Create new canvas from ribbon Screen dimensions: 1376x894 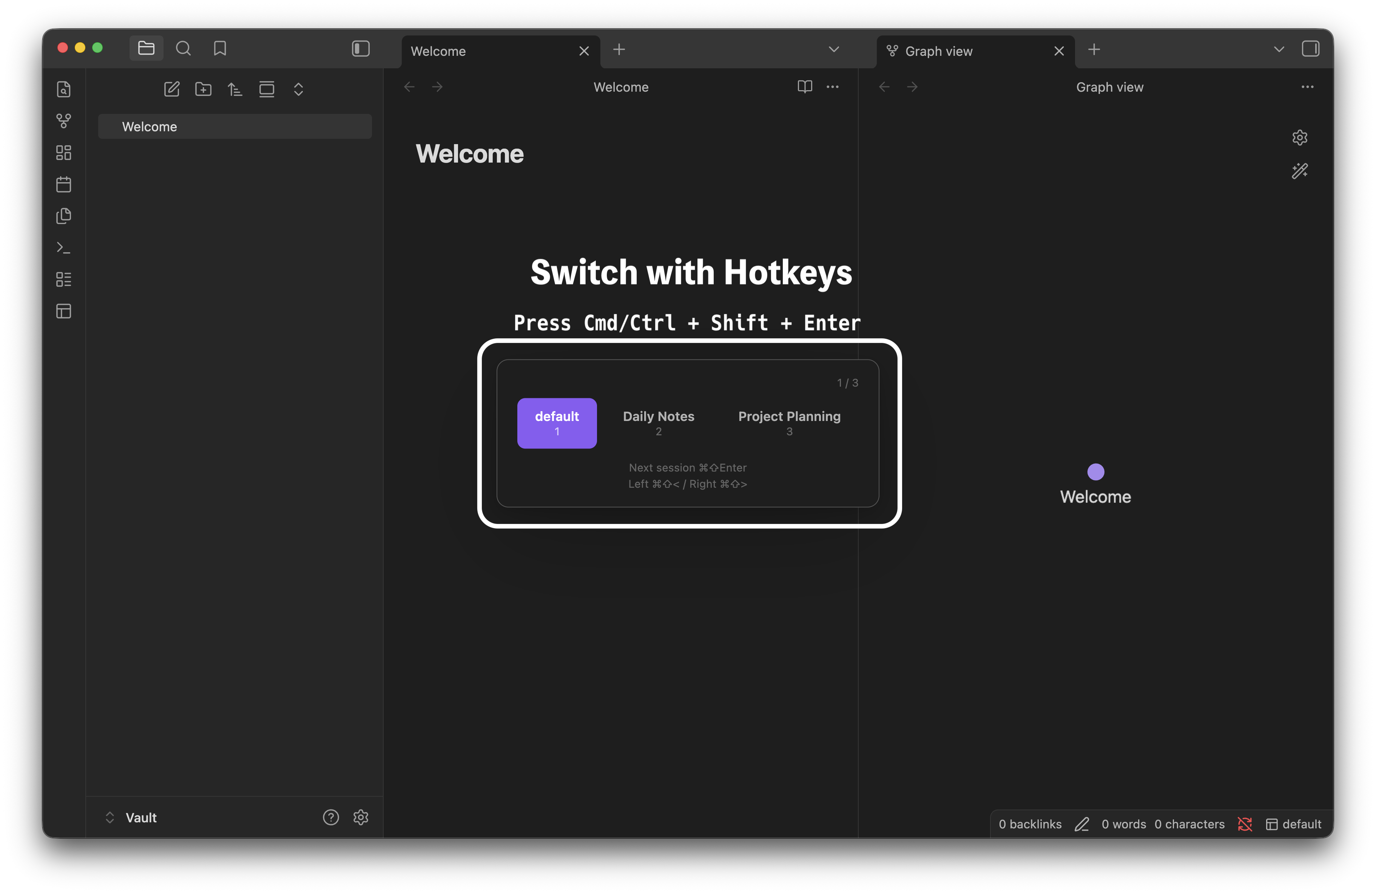(63, 152)
